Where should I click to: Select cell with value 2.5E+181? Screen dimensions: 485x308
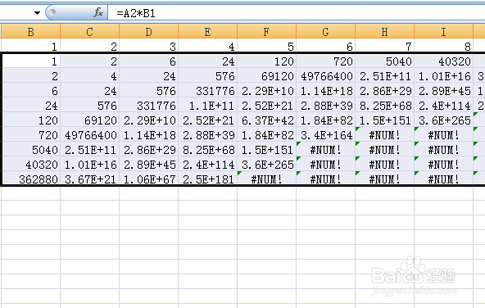point(207,179)
